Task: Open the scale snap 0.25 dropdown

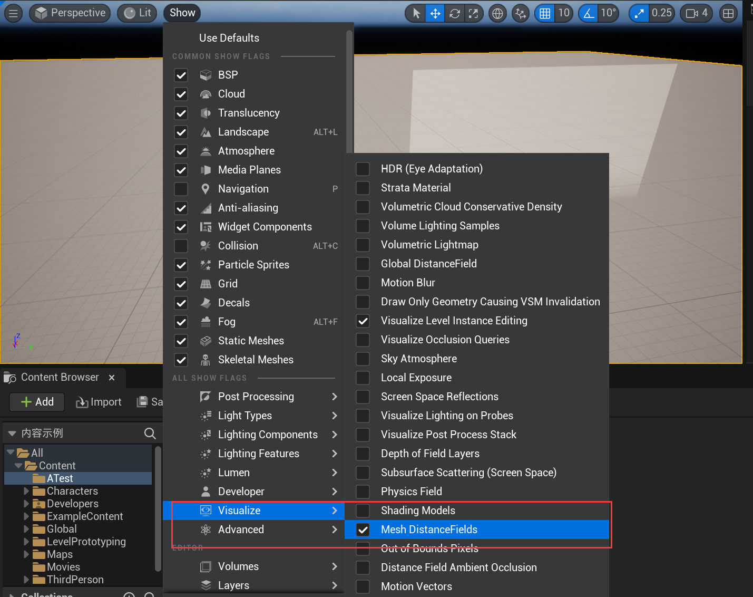Action: click(662, 13)
